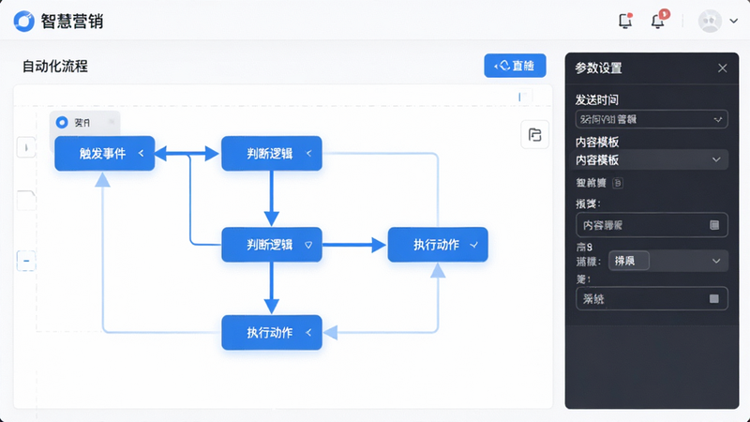Click the copy layout icon on canvas right

534,135
